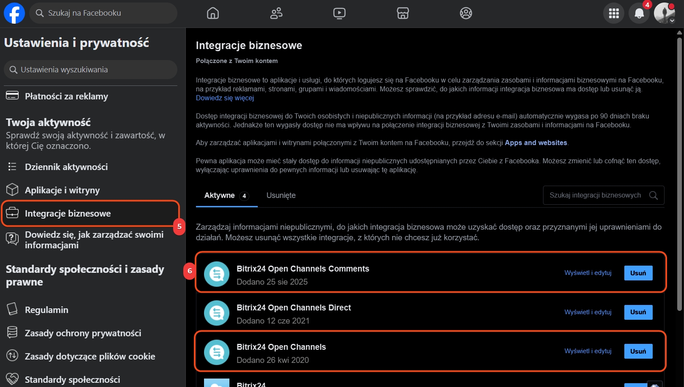Open Zasady dotyczące plików cookie

[x=91, y=357]
